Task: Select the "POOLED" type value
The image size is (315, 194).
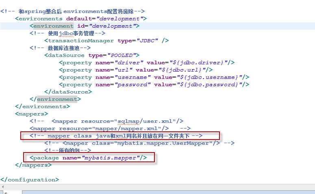Action: tap(122, 55)
